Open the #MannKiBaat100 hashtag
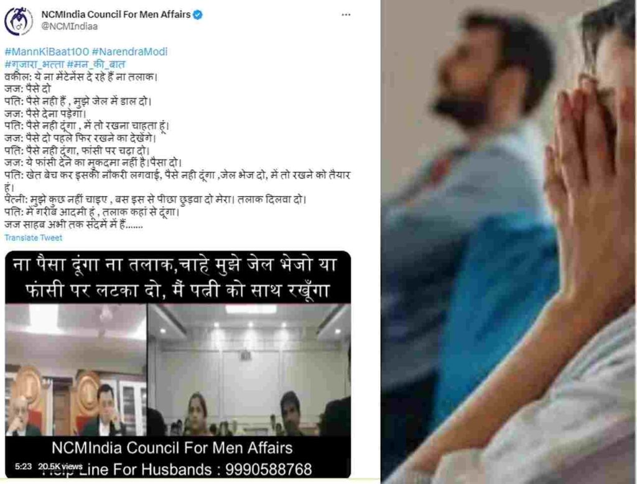The width and height of the screenshot is (637, 484). click(47, 52)
